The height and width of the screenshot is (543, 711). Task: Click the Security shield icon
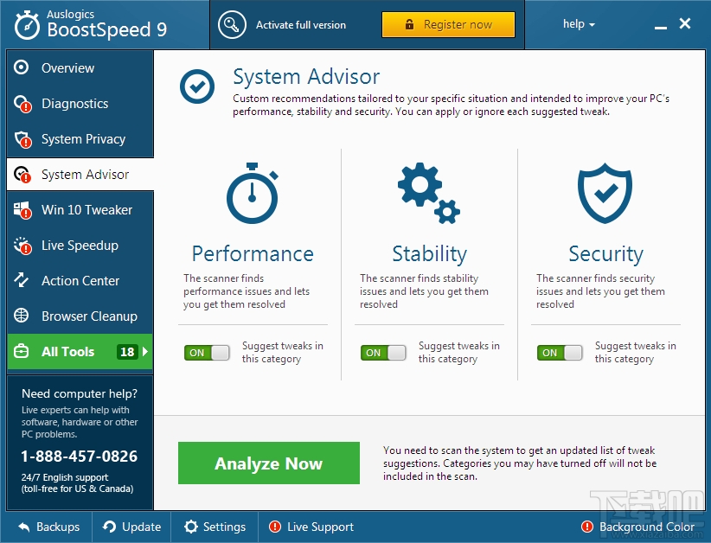(605, 194)
